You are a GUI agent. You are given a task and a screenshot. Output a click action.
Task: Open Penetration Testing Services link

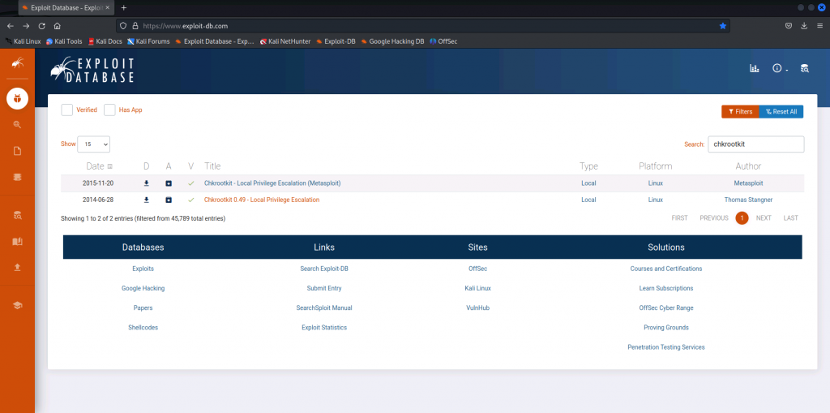(666, 347)
